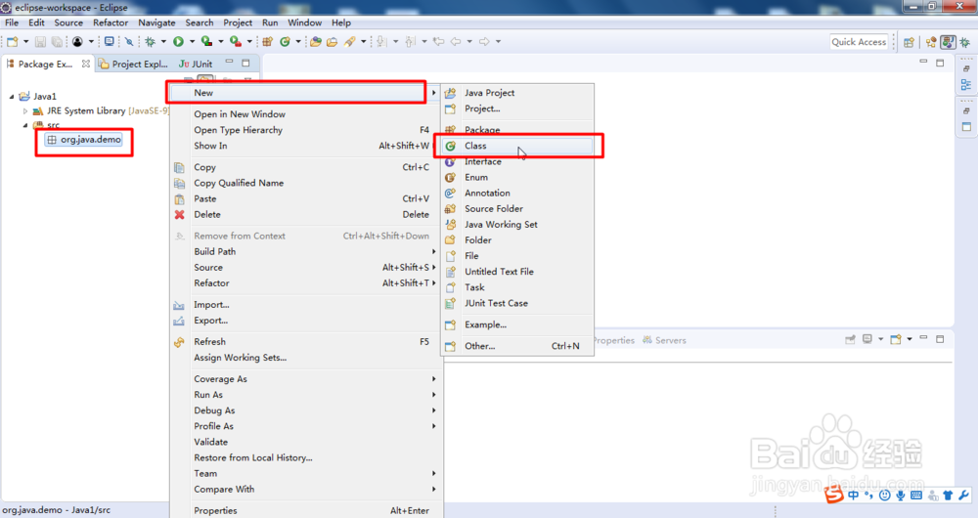Open the Console toolbar icon
978x518 pixels.
click(x=110, y=42)
